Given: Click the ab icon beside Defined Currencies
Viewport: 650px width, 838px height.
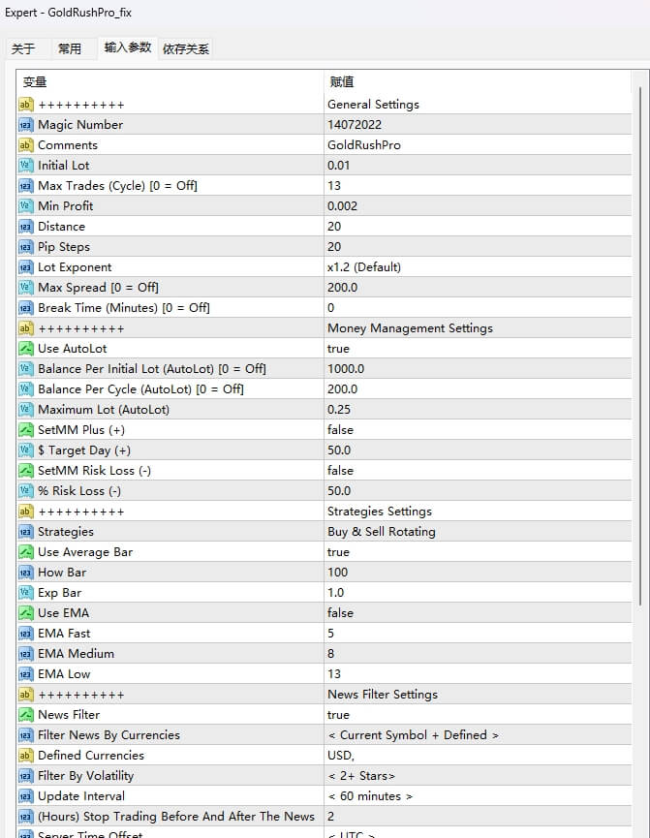Looking at the screenshot, I should (x=25, y=756).
